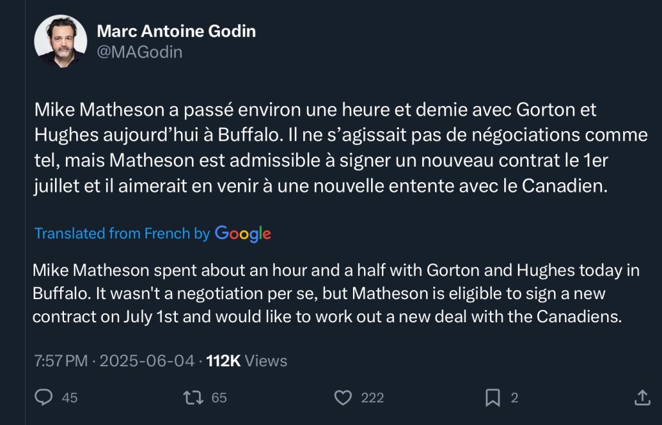
Task: Open the @MAGodin handle link
Action: coord(139,52)
